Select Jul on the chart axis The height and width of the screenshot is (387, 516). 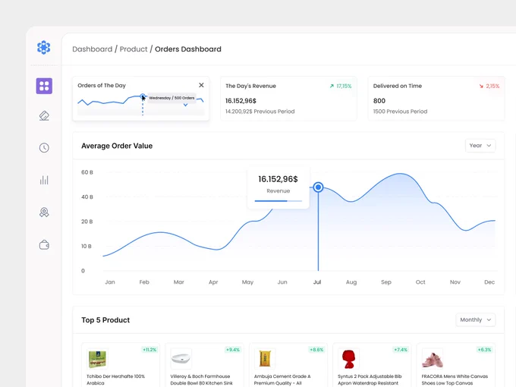pos(317,282)
